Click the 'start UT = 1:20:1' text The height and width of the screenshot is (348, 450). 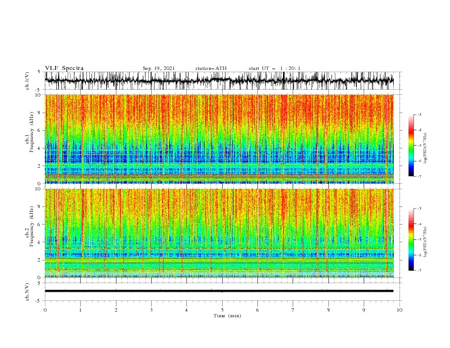pyautogui.click(x=274, y=68)
